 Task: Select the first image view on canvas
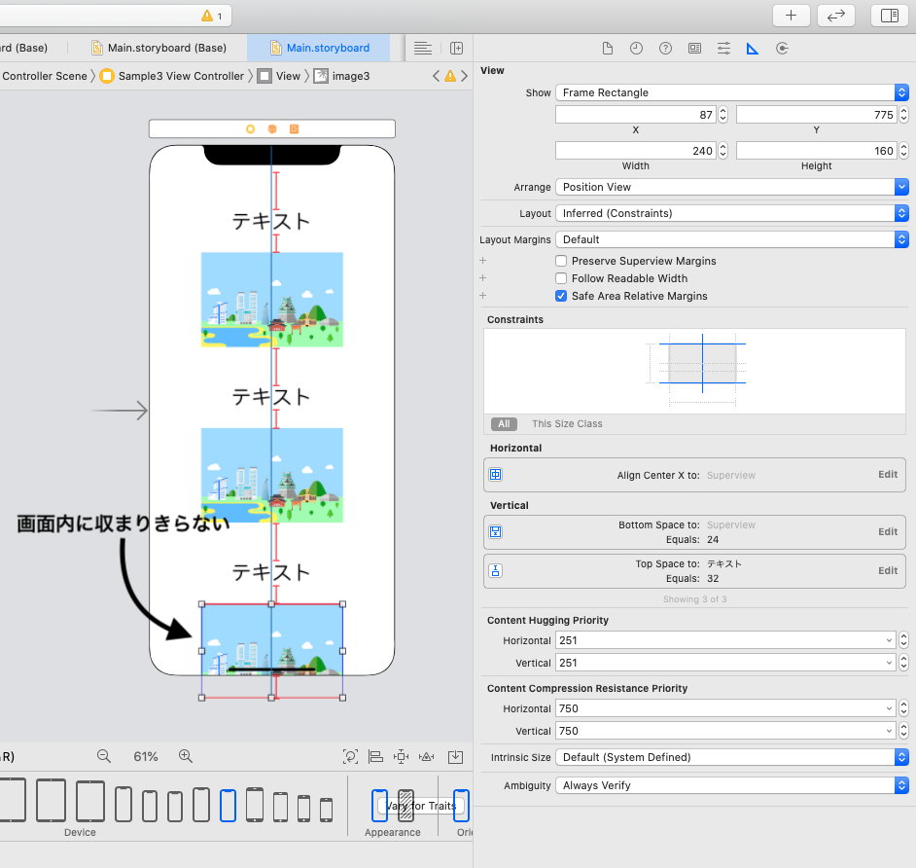point(271,300)
